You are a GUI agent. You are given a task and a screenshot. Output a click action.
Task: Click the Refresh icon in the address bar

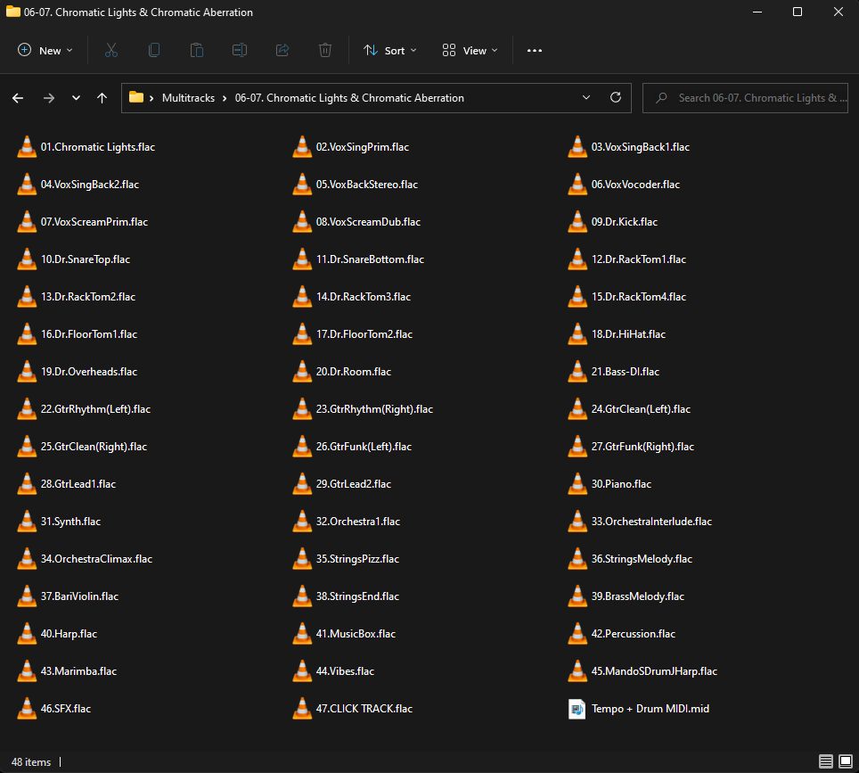[615, 98]
